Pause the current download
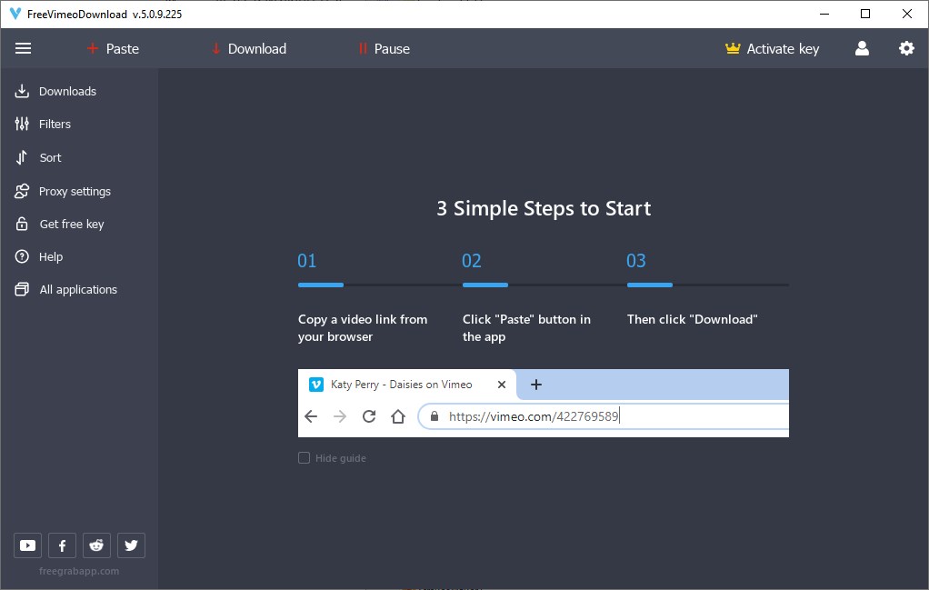929x590 pixels. point(384,48)
